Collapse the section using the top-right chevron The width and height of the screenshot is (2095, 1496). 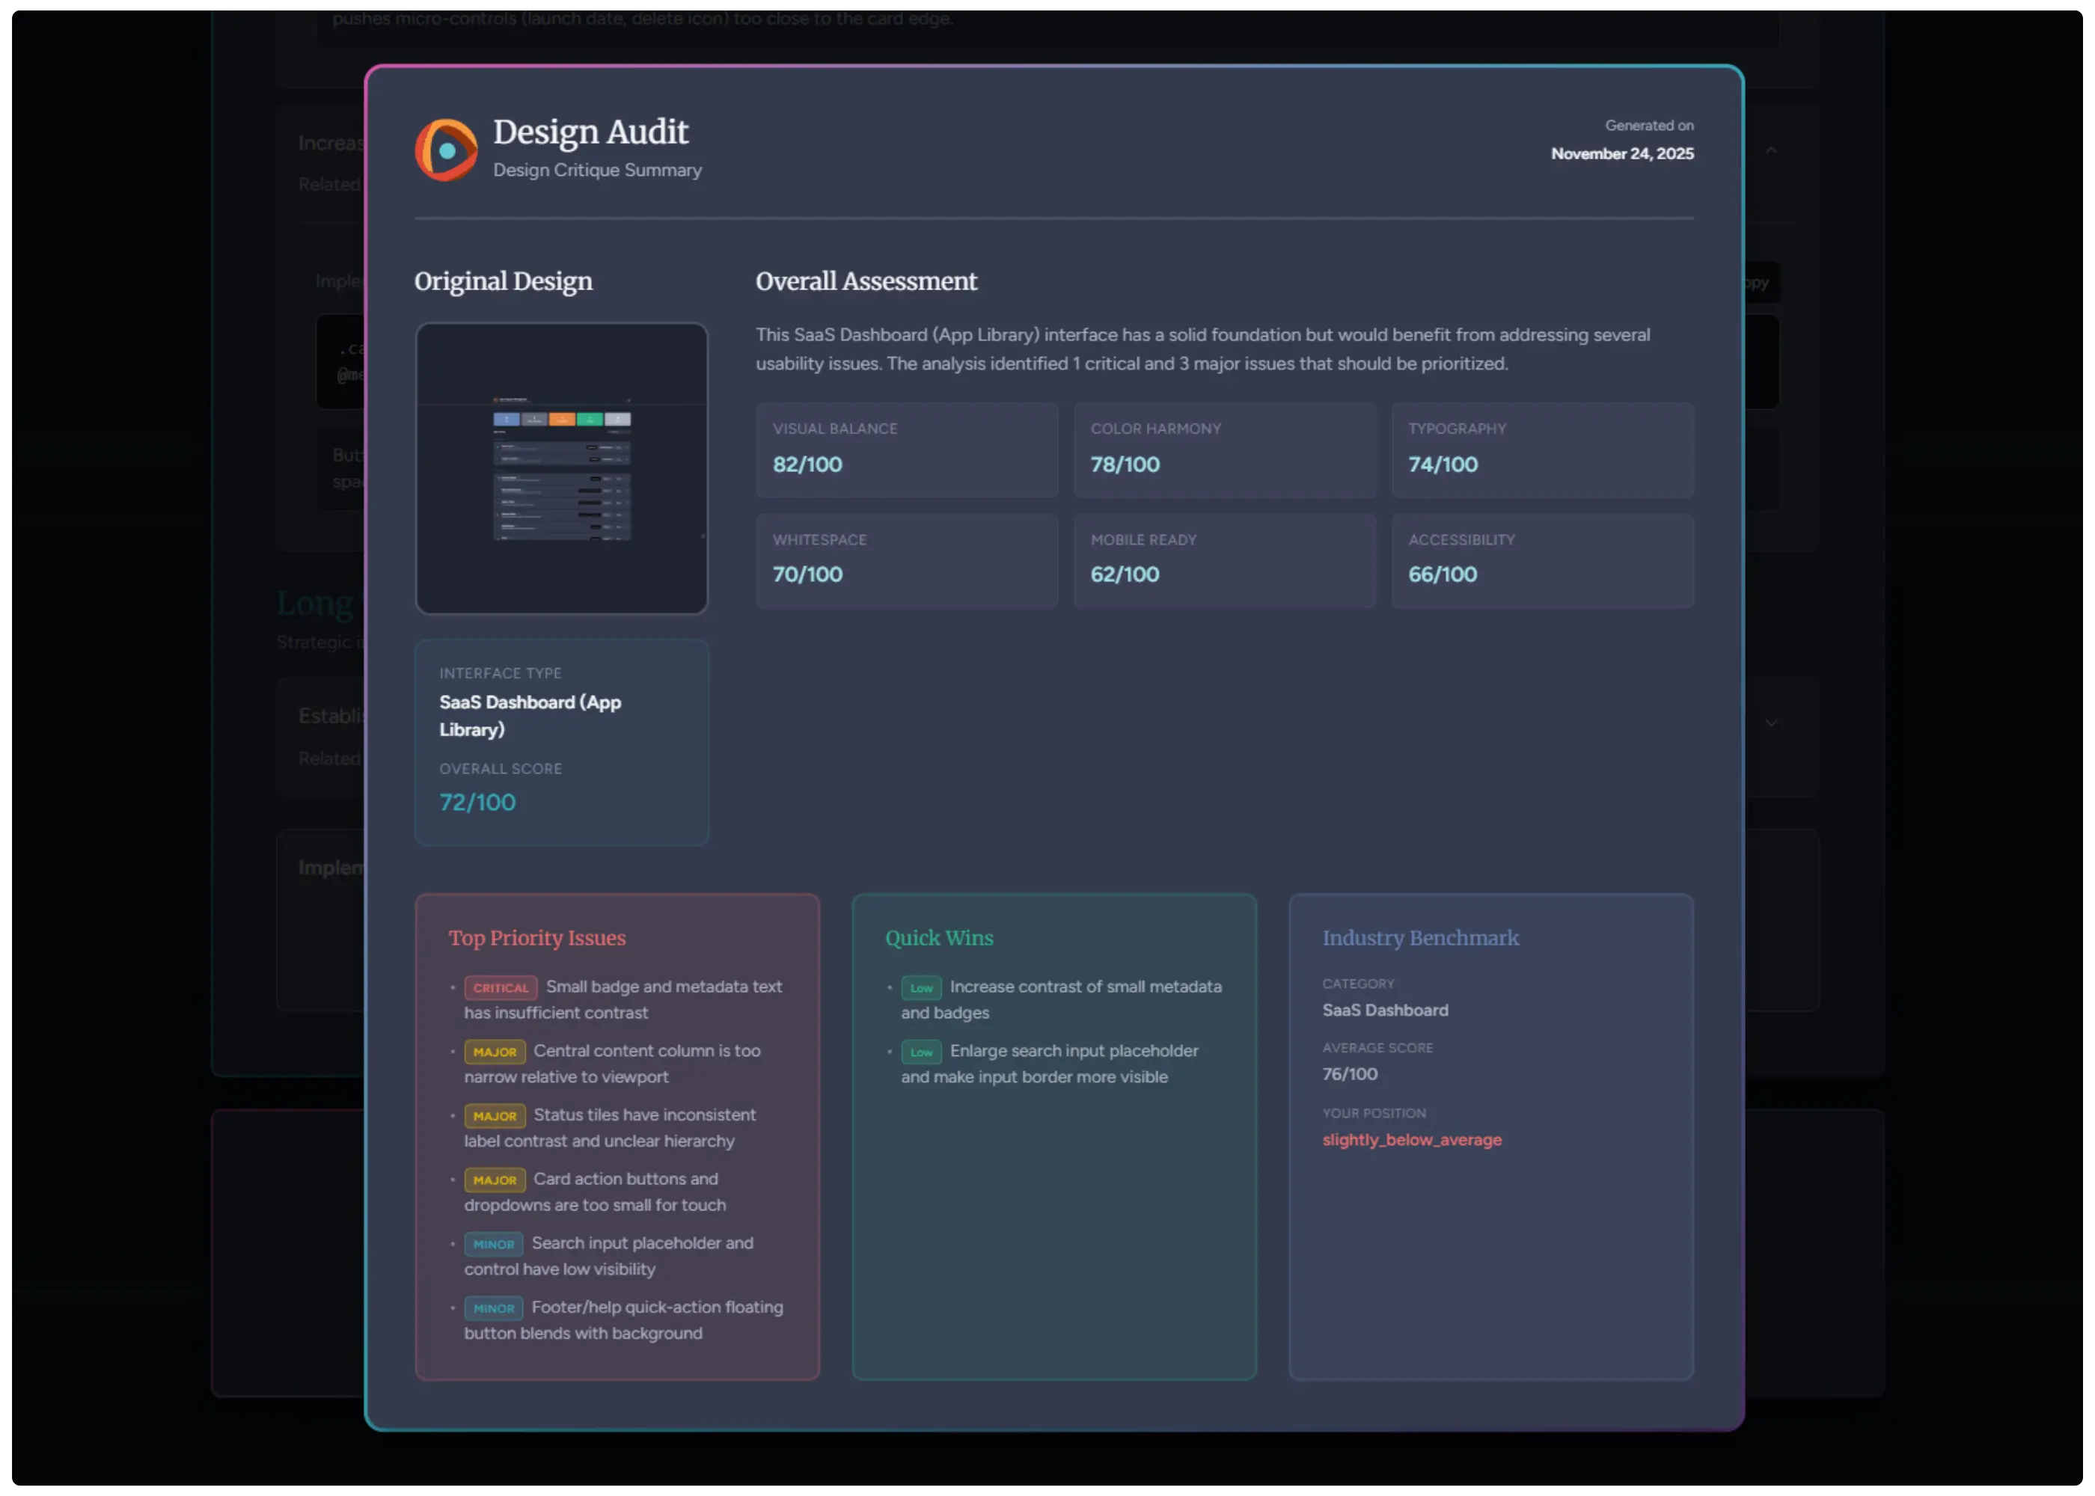tap(1772, 150)
